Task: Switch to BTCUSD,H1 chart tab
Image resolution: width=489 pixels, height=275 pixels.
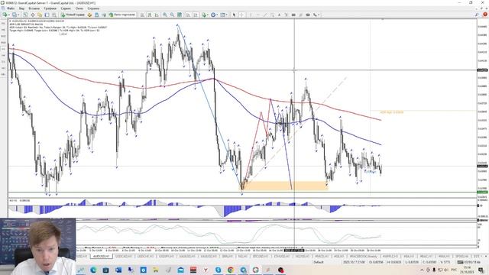Action: click(261, 257)
